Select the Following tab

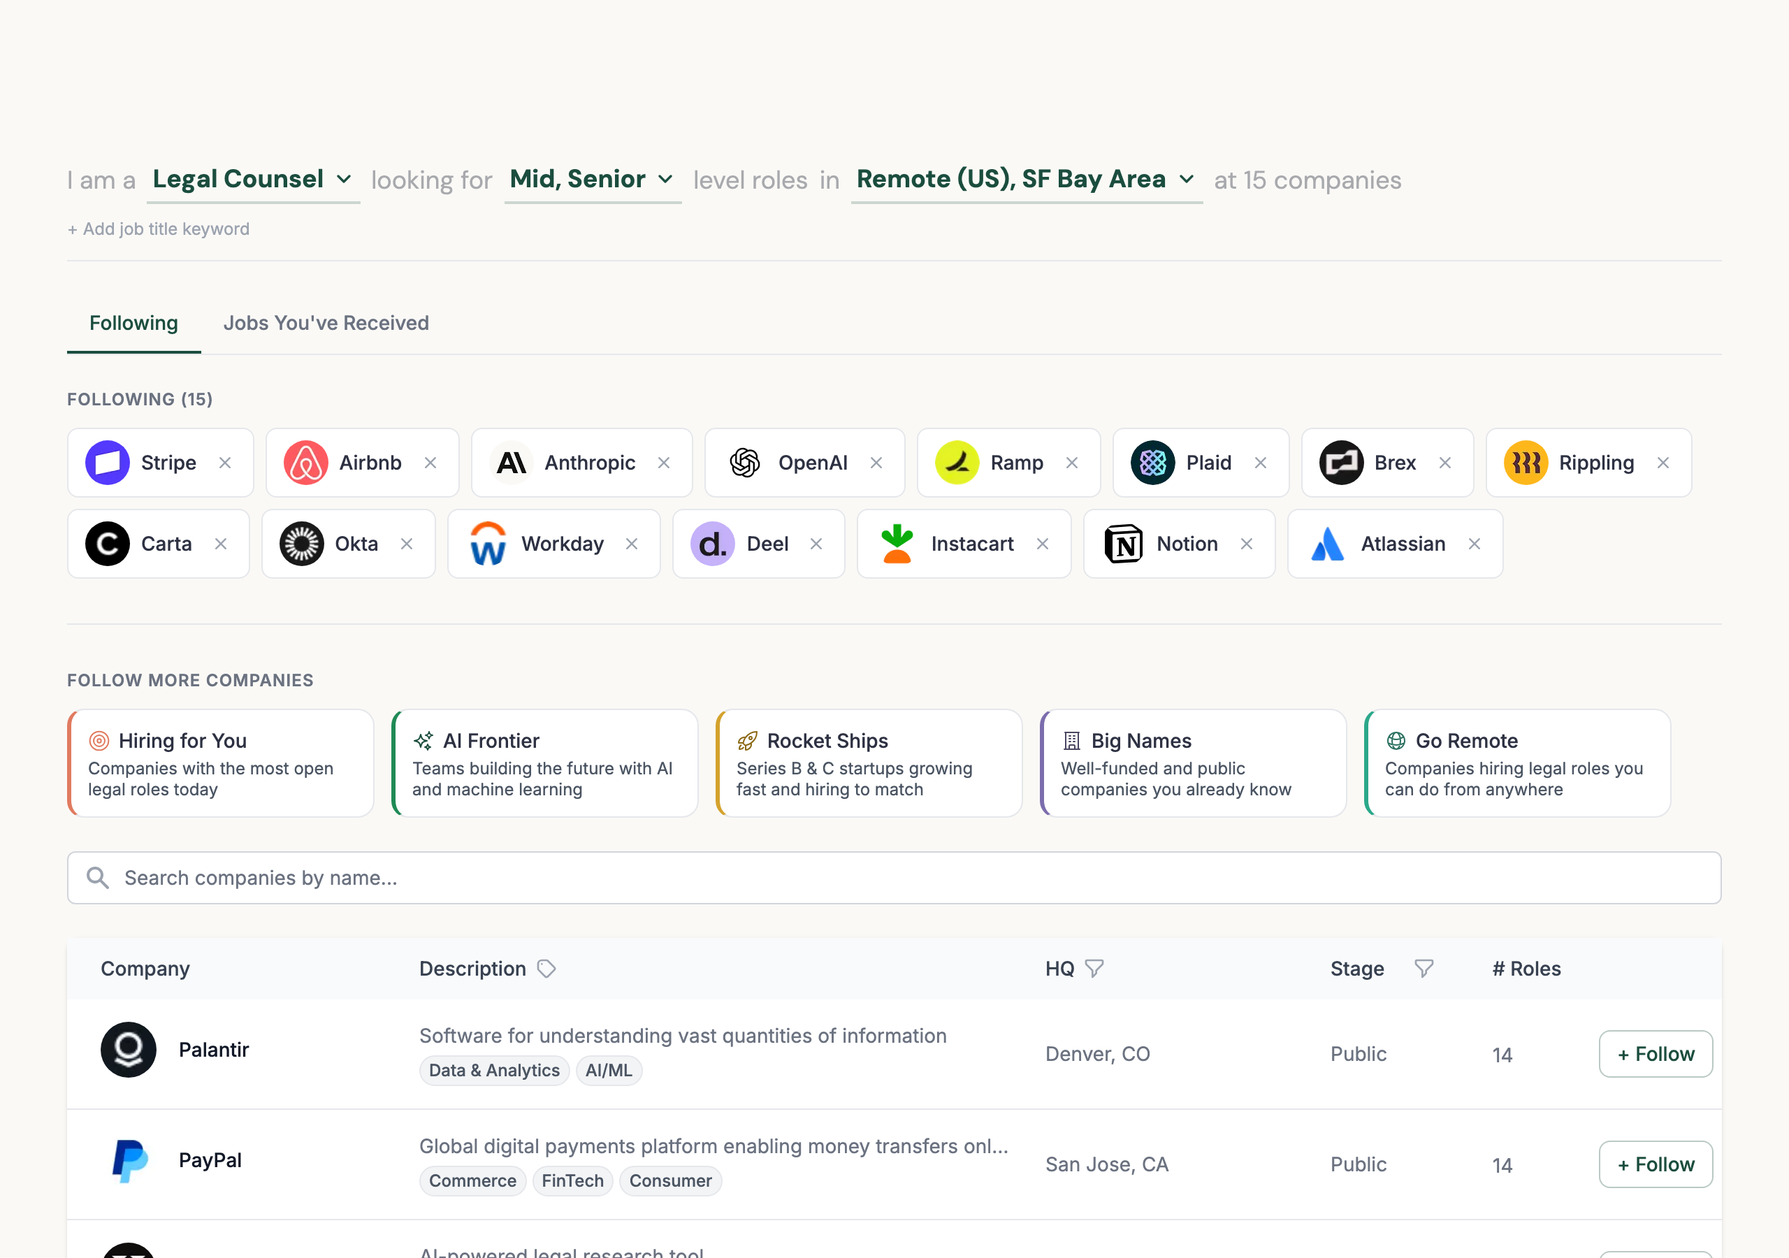[x=133, y=323]
